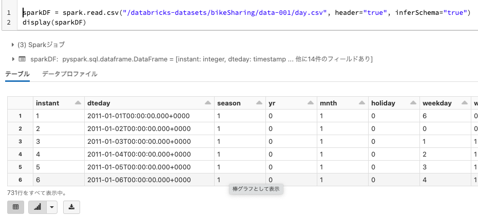Viewport: 478px width, 218px height.
Task: Select row number 5 in the table
Action: 20,167
